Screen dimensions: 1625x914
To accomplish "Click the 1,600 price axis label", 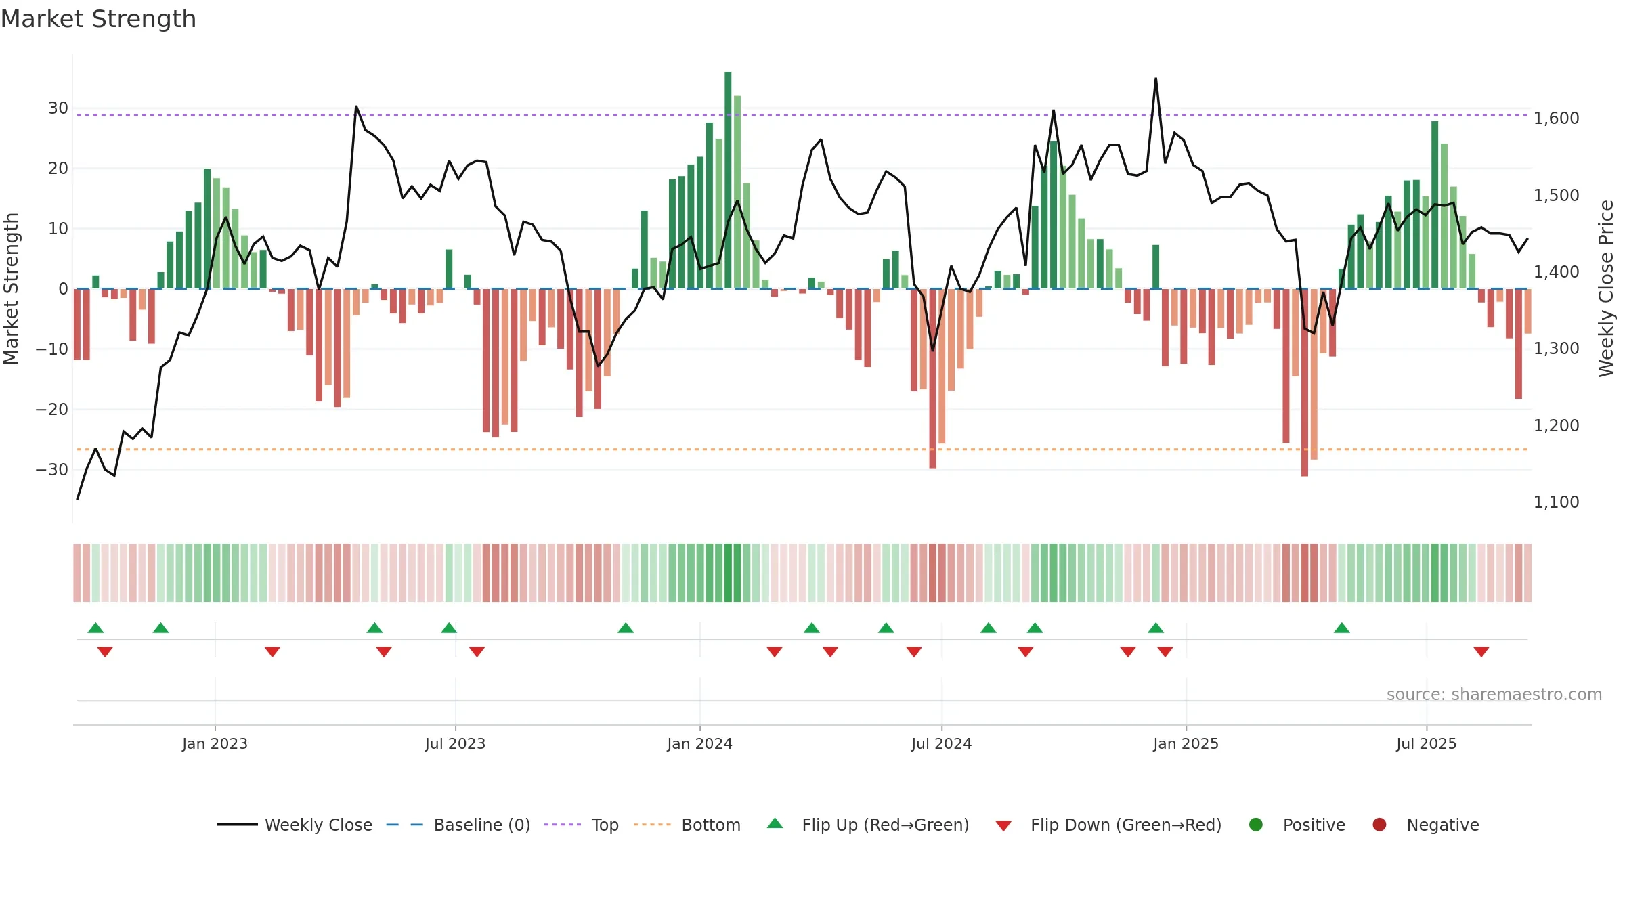I will 1556,118.
